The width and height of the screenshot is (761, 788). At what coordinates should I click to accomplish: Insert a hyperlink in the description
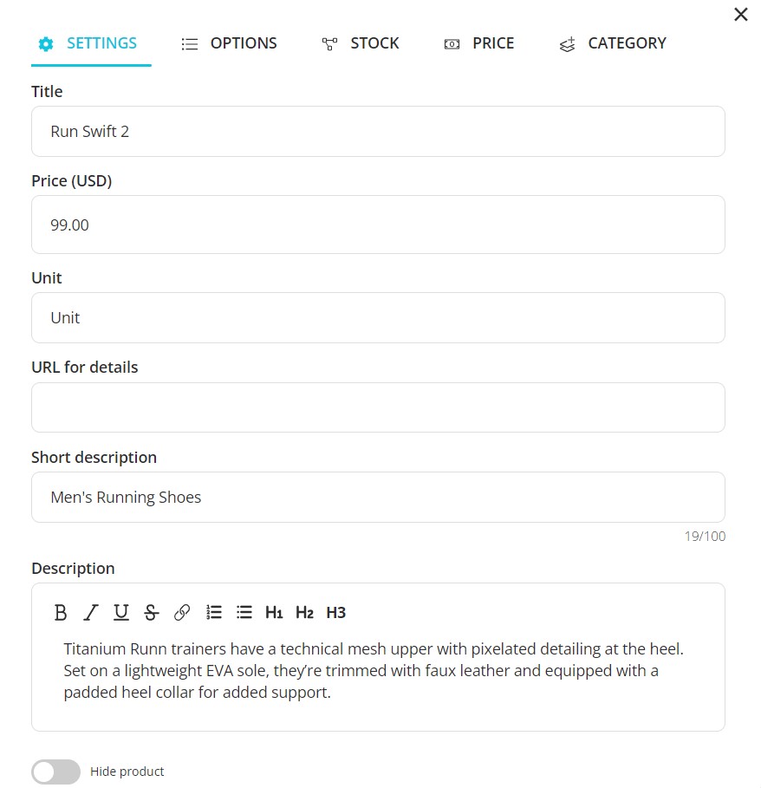182,613
